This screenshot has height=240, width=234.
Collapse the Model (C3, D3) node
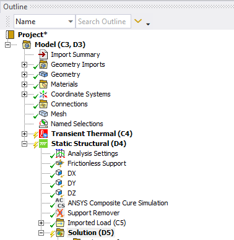pyautogui.click(x=7, y=45)
